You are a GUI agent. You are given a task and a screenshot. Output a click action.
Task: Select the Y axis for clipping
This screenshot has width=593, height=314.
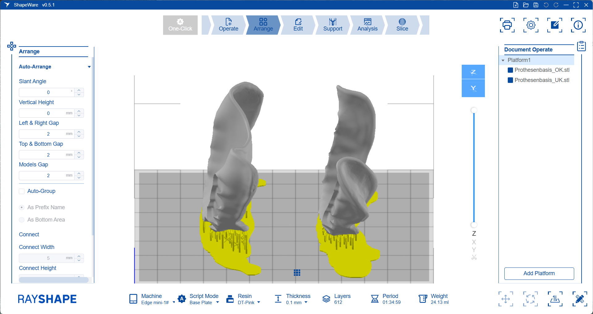(x=474, y=250)
